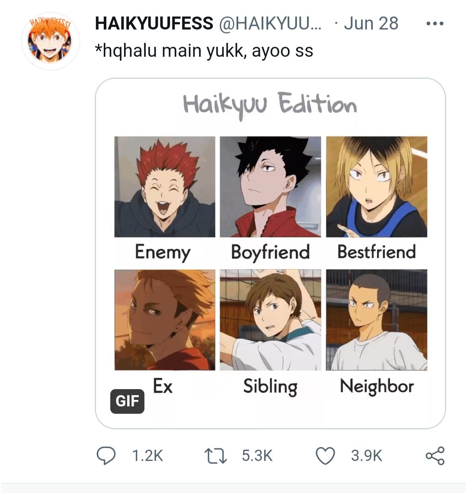Viewport: 467px width, 493px height.
Task: View the 3.9K likes count
Action: [367, 456]
